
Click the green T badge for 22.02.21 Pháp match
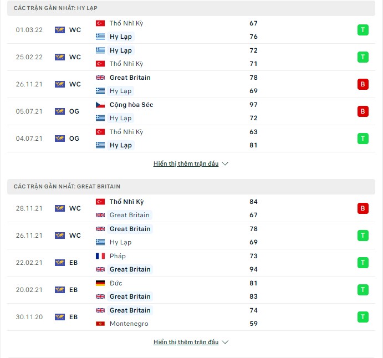coord(362,263)
